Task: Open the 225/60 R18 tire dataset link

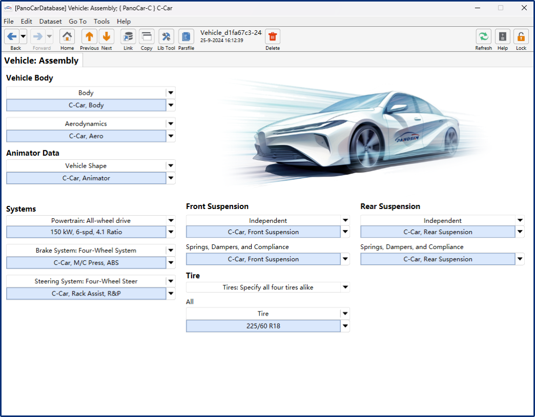Action: click(263, 326)
